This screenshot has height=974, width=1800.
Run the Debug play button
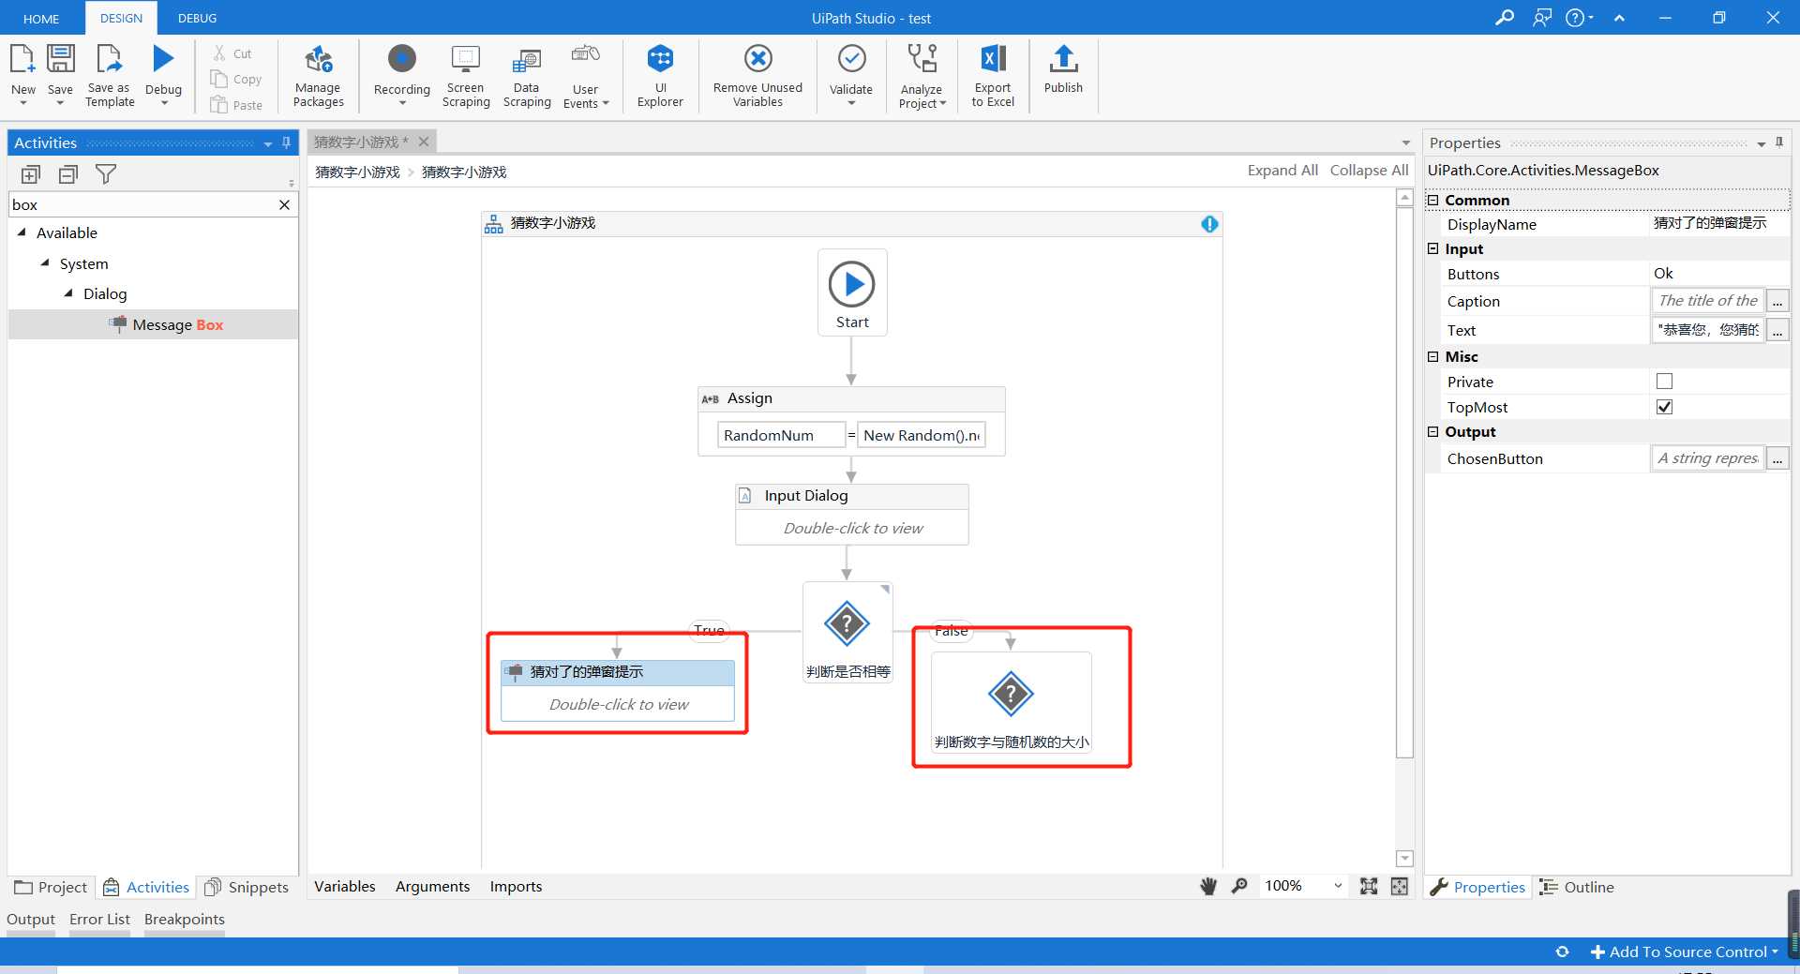(163, 59)
